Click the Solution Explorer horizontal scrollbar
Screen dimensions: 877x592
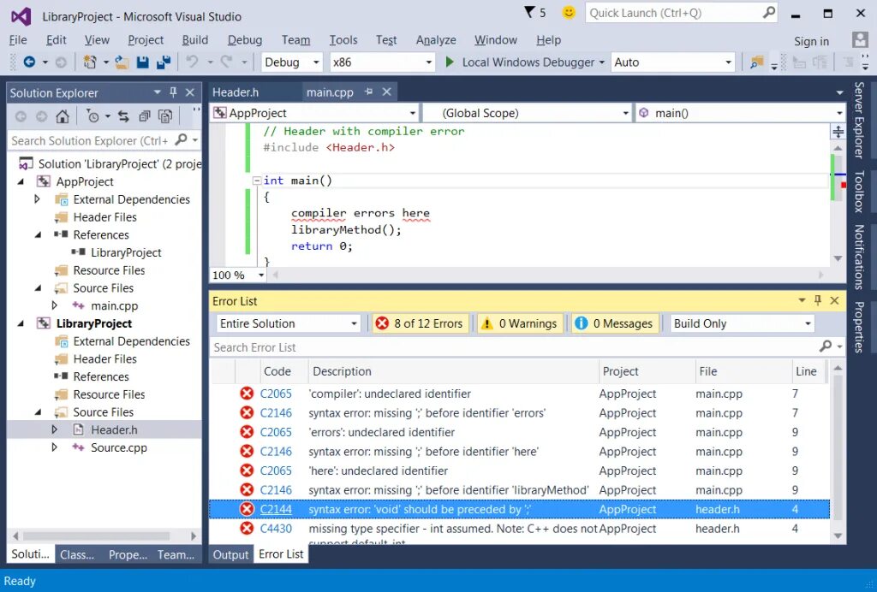[97, 536]
